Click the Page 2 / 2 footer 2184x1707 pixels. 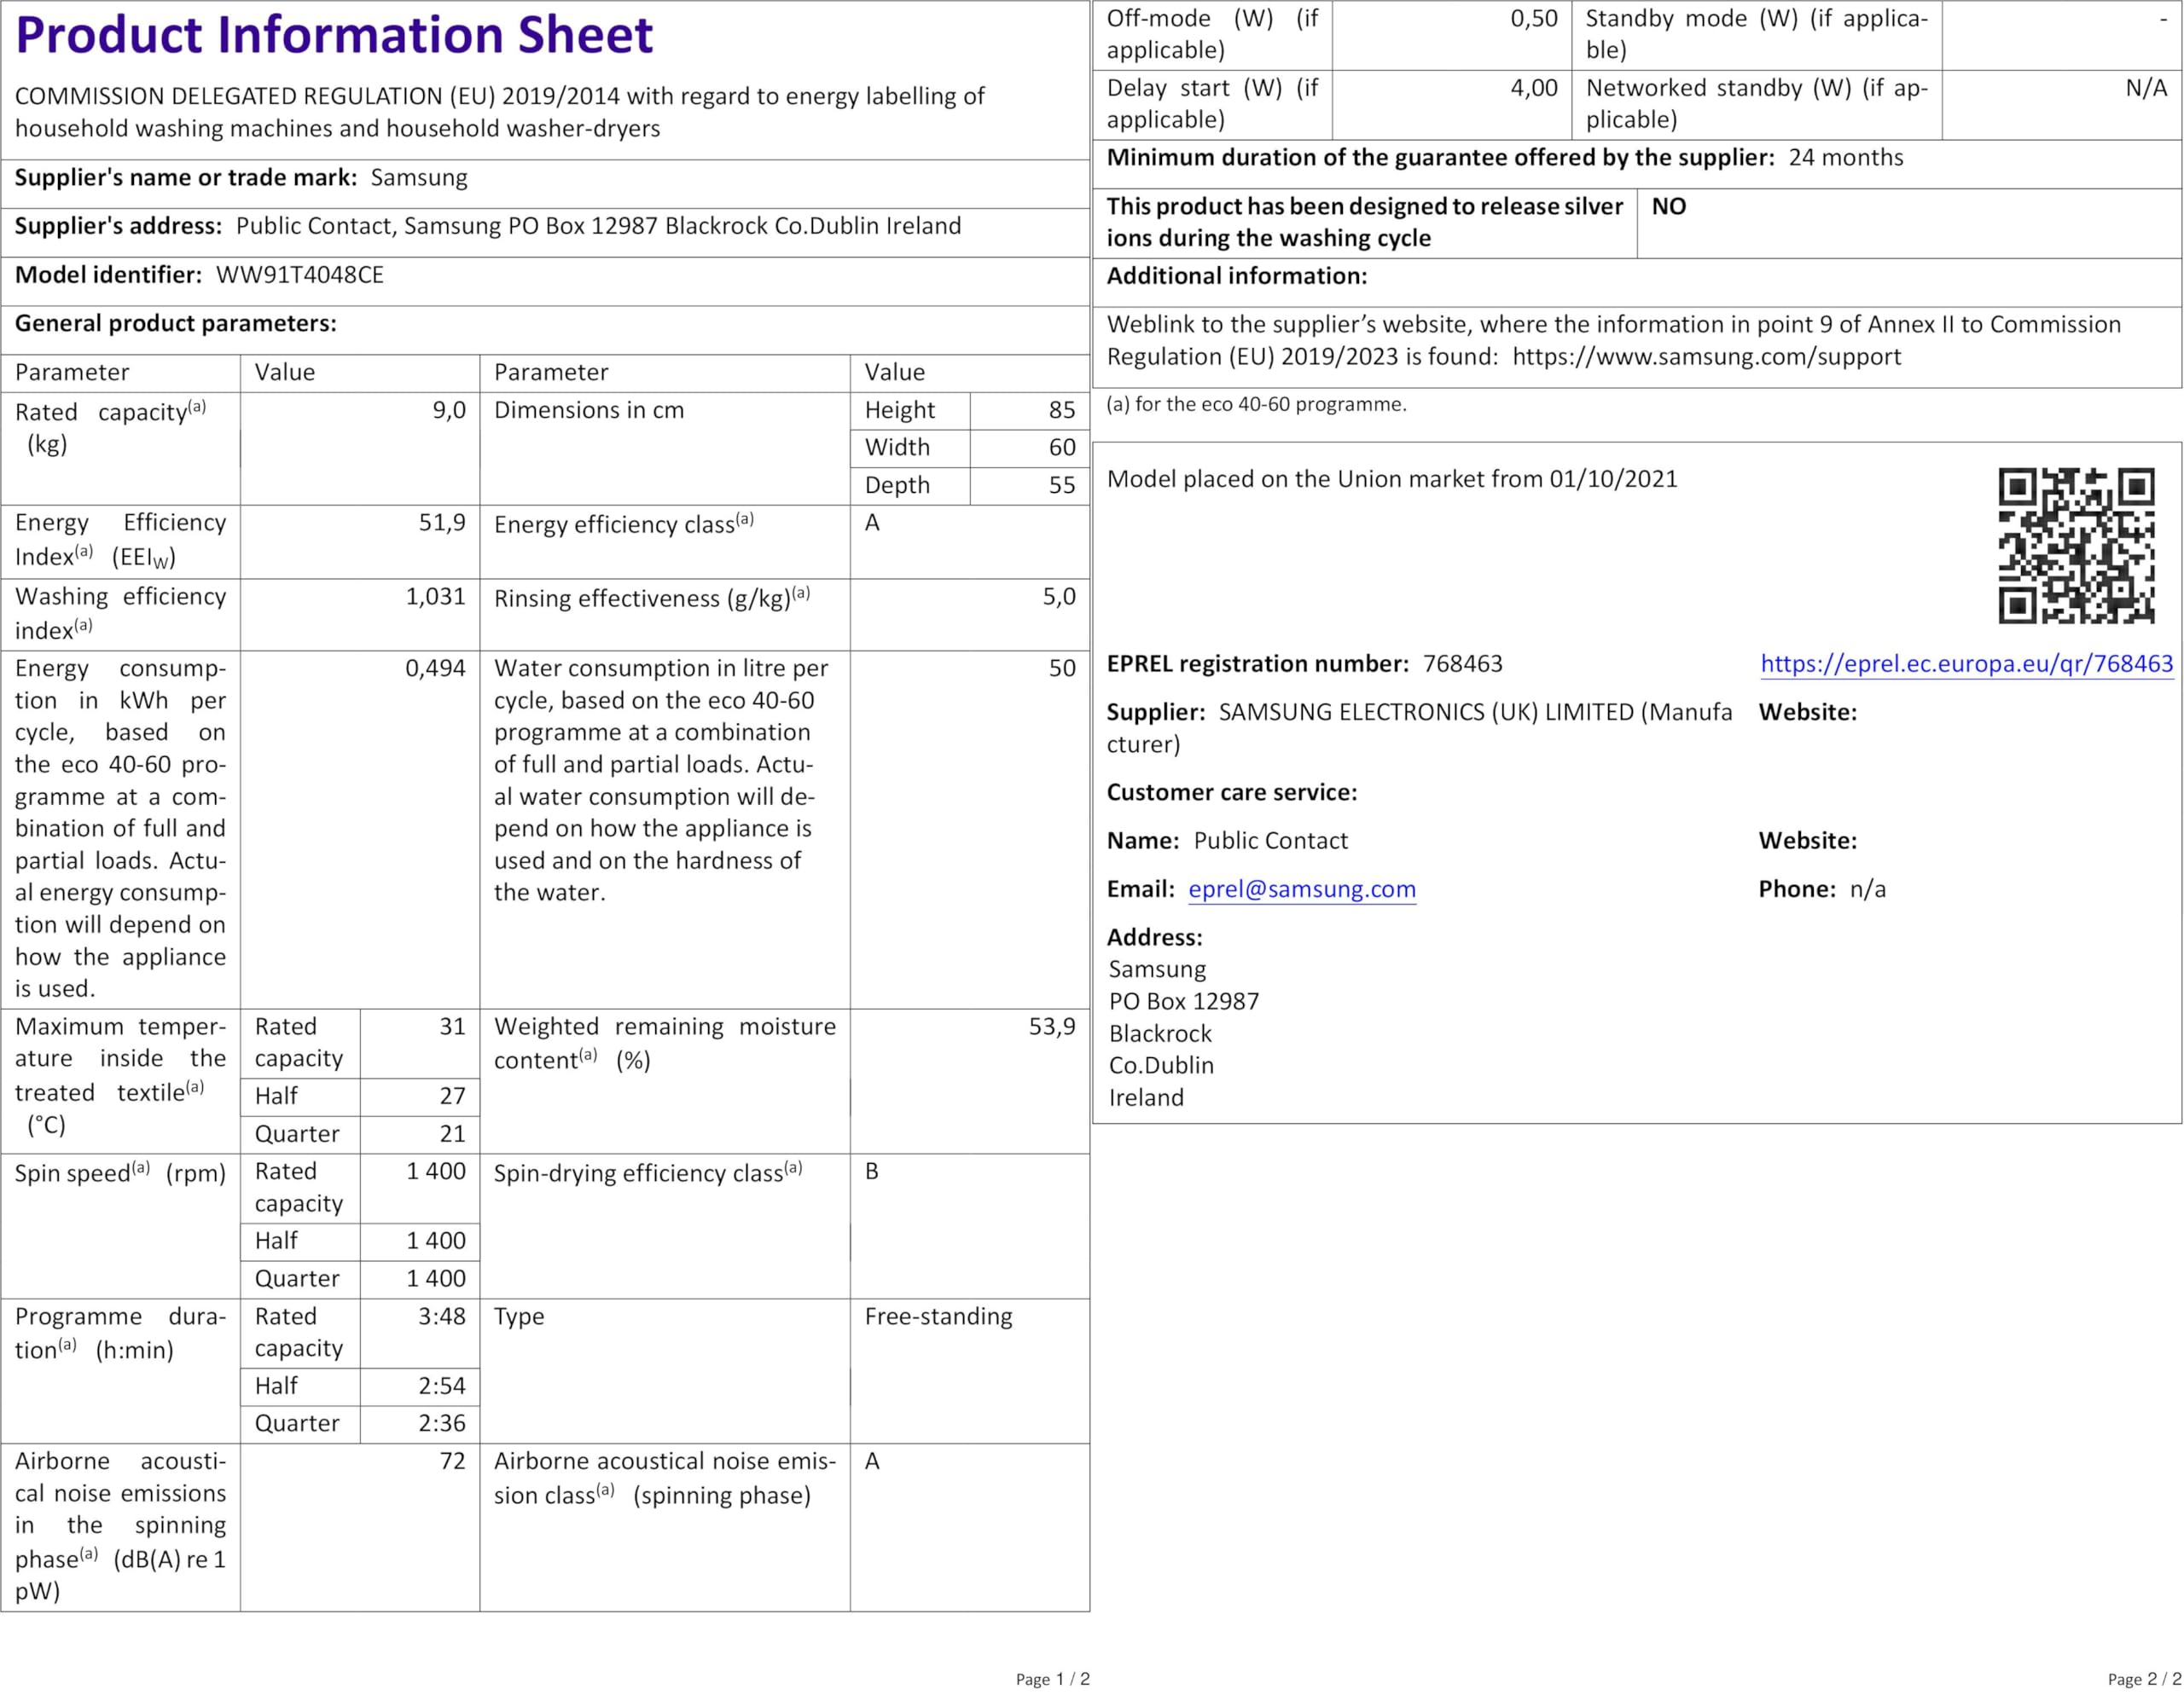pos(2144,1680)
